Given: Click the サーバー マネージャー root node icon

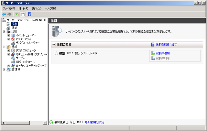Looking at the screenshot, I should [4, 20].
